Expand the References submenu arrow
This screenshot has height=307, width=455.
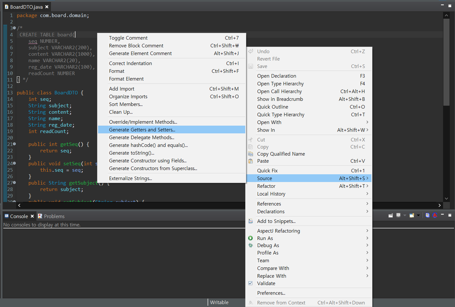click(x=367, y=204)
